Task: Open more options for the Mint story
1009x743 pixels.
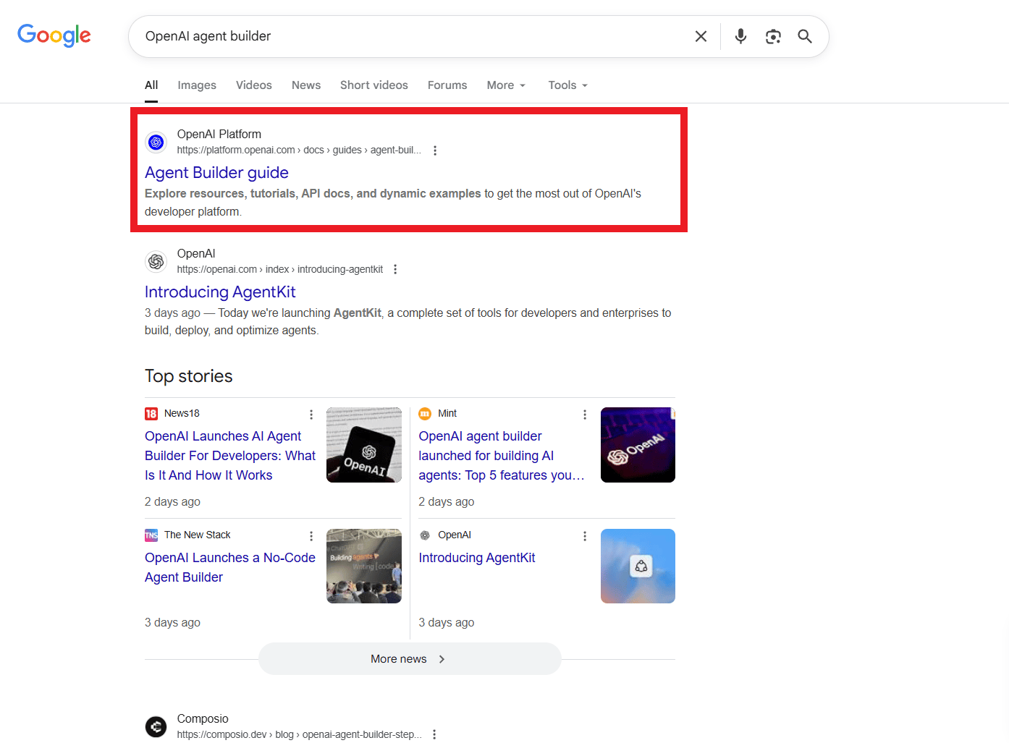Action: [x=585, y=415]
